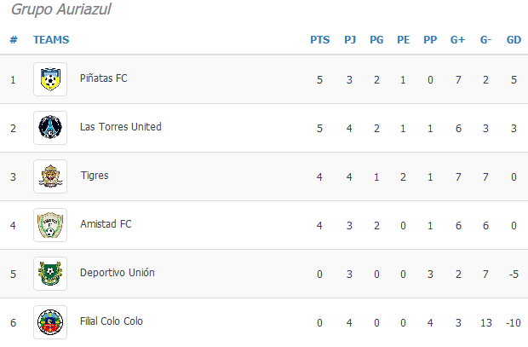This screenshot has height=347, width=528.
Task: Click the Filial Colo Colo crest
Action: [x=49, y=322]
